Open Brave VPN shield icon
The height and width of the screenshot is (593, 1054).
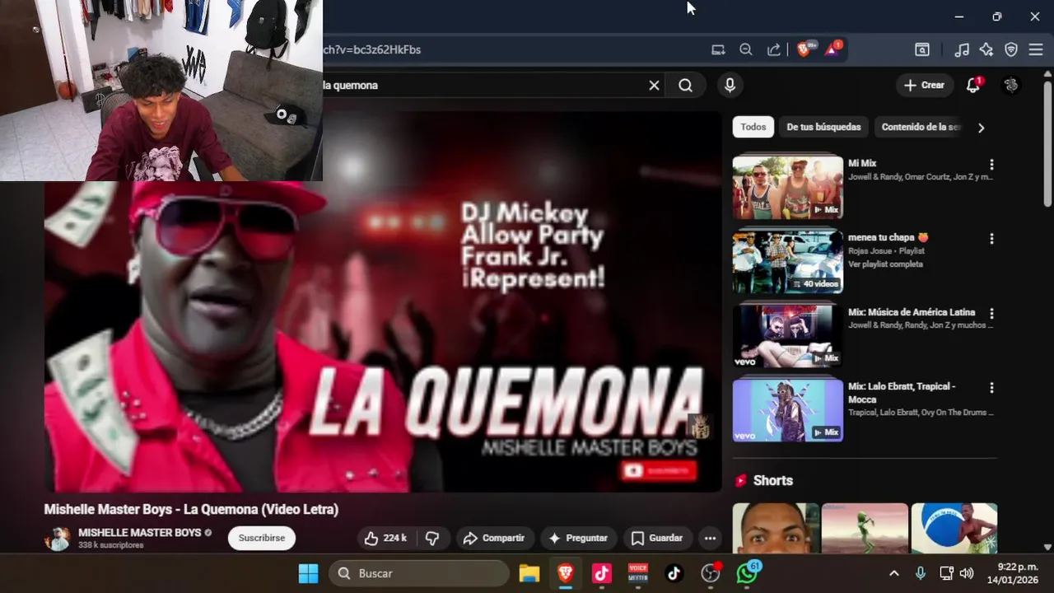tap(1011, 49)
